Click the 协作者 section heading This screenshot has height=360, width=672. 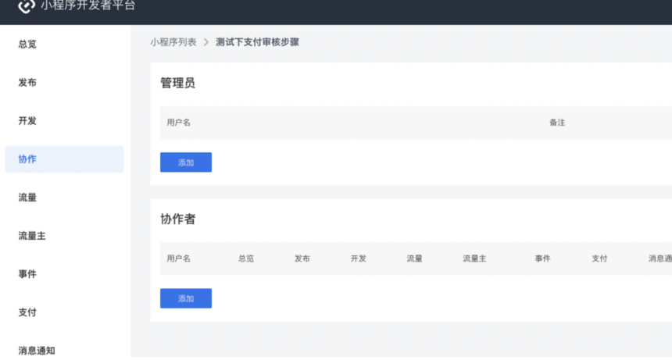point(177,219)
